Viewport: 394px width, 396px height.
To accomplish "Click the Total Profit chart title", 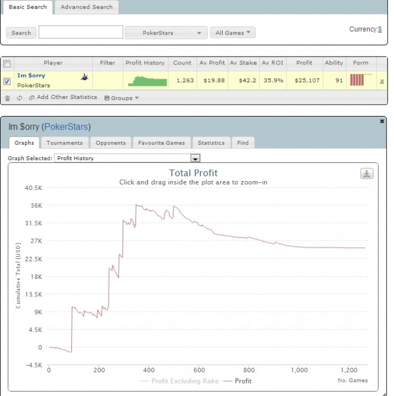I will [x=193, y=173].
